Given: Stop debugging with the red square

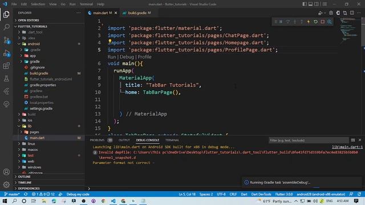Looking at the screenshot, I should pyautogui.click(x=322, y=22).
